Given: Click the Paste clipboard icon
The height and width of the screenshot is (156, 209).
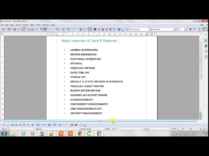Looking at the screenshot, I should click(x=57, y=29).
